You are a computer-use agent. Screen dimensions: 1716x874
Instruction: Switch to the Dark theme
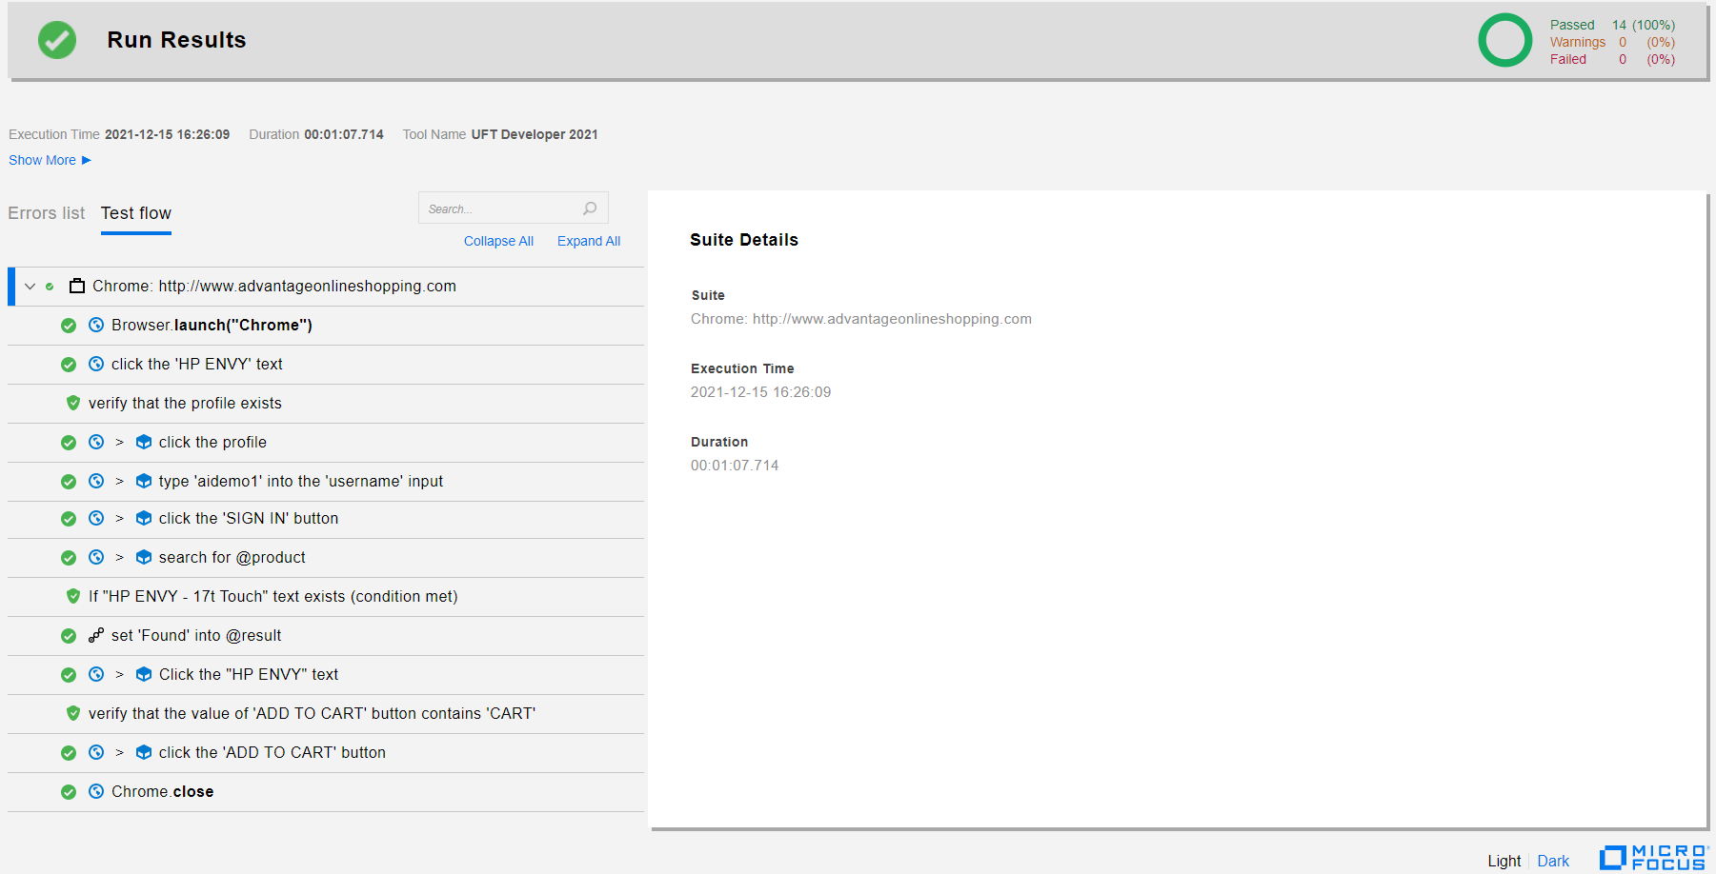pos(1553,861)
